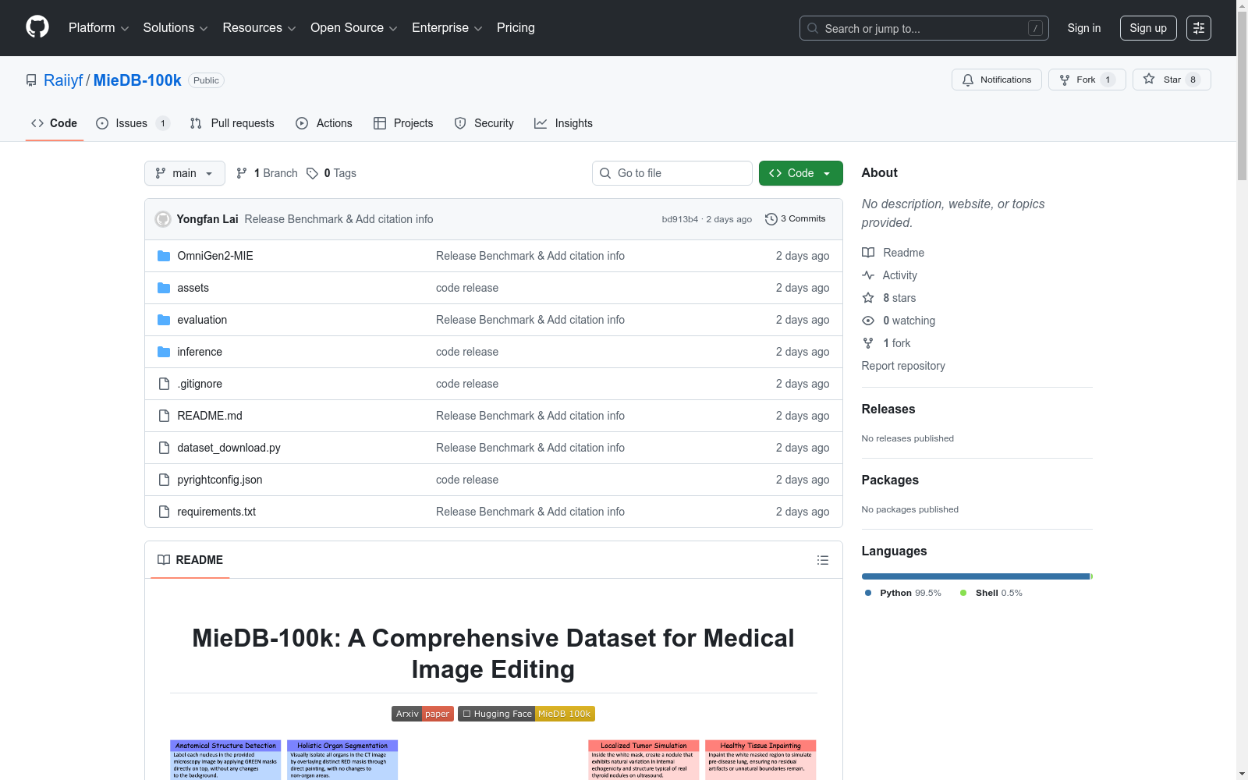Expand the Solutions menu

pyautogui.click(x=175, y=28)
